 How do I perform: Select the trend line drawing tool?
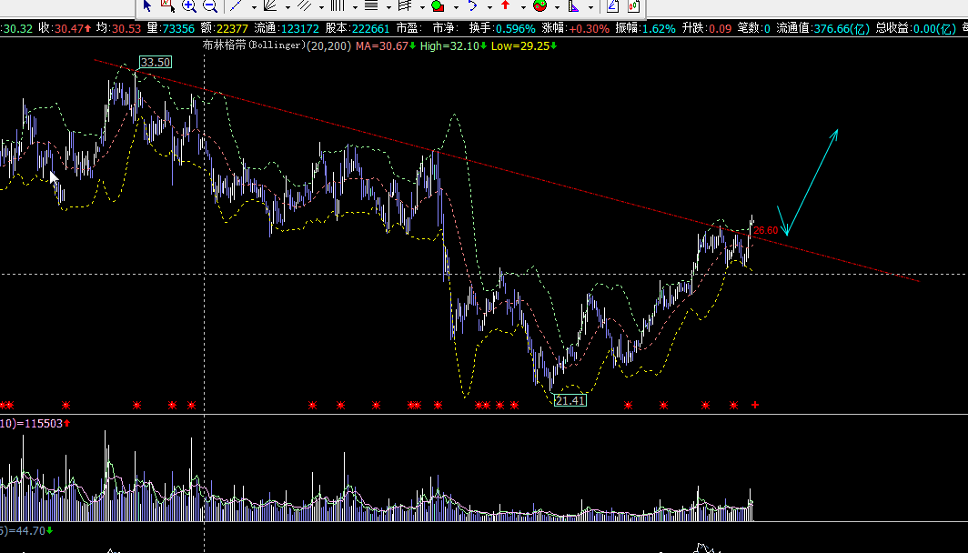tap(236, 6)
